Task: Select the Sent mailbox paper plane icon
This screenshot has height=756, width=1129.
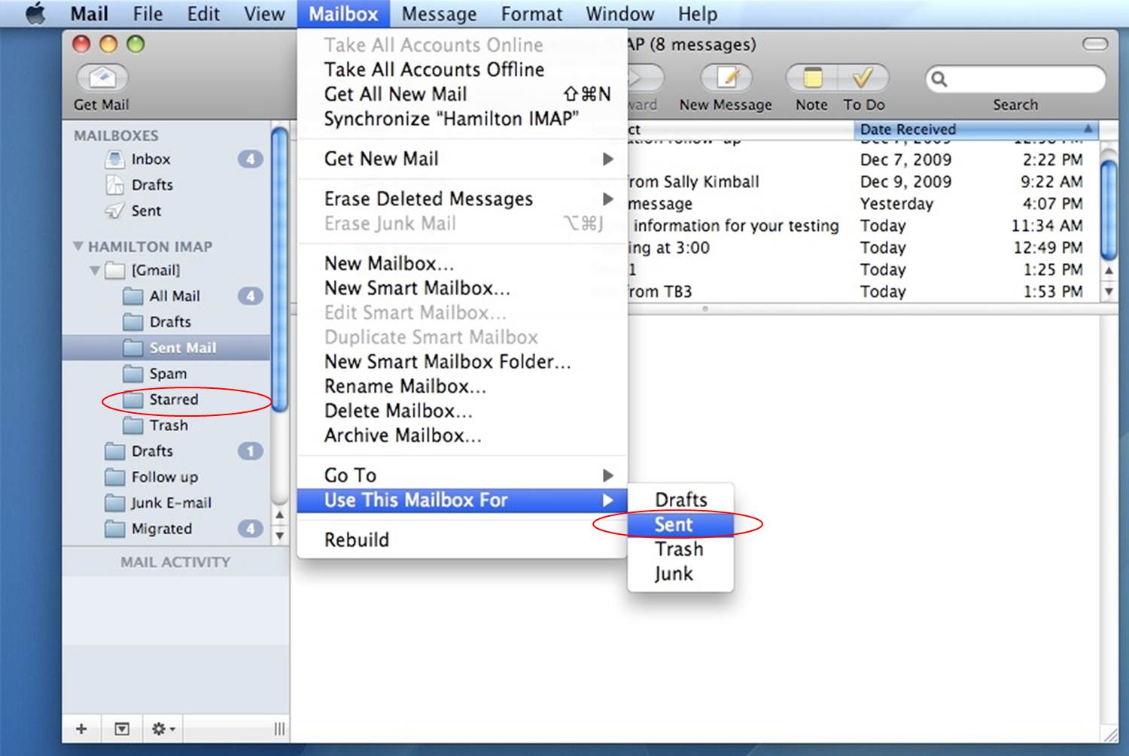Action: pos(114,211)
